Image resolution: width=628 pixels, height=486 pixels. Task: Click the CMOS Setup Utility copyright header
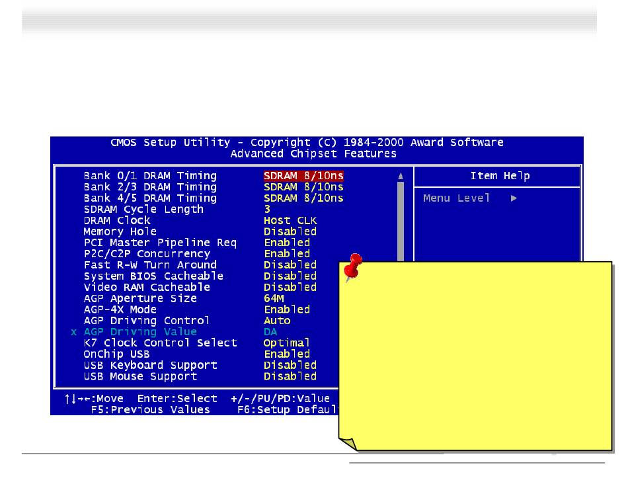(x=307, y=143)
